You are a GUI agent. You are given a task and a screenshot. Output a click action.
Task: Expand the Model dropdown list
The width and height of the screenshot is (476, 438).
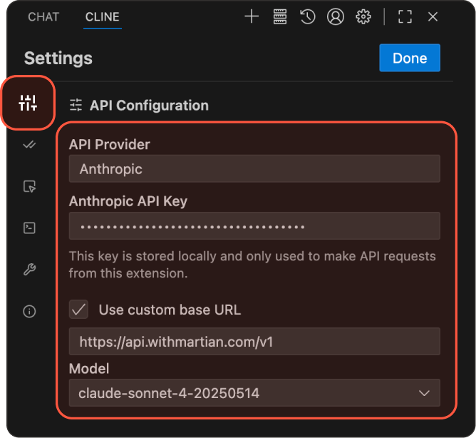click(x=254, y=393)
